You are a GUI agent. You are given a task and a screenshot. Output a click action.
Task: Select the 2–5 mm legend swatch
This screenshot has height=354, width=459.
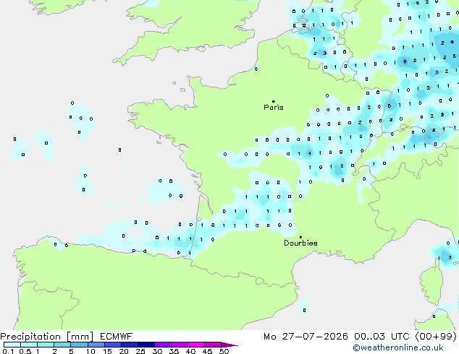click(62, 345)
